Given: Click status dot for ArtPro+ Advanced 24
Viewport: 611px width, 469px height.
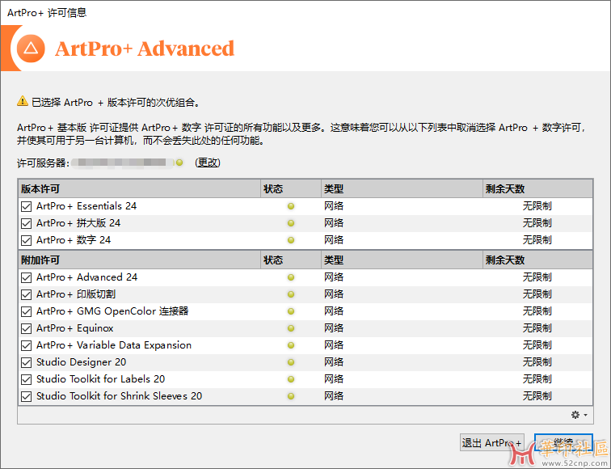Looking at the screenshot, I should point(291,277).
